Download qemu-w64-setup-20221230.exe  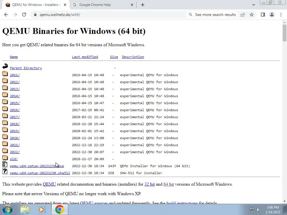pos(37,166)
